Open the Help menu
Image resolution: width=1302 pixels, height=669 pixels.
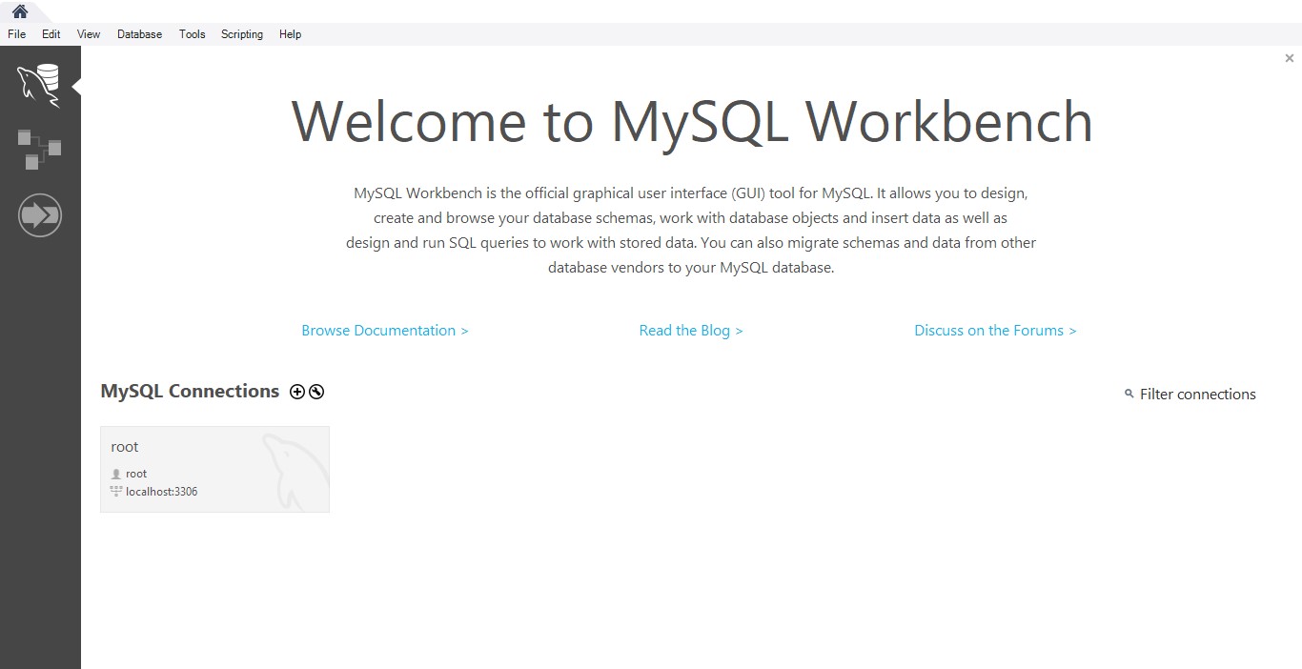point(290,34)
